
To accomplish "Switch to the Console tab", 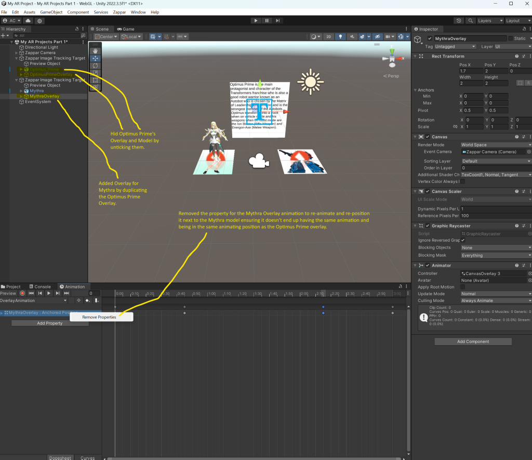I will point(43,286).
